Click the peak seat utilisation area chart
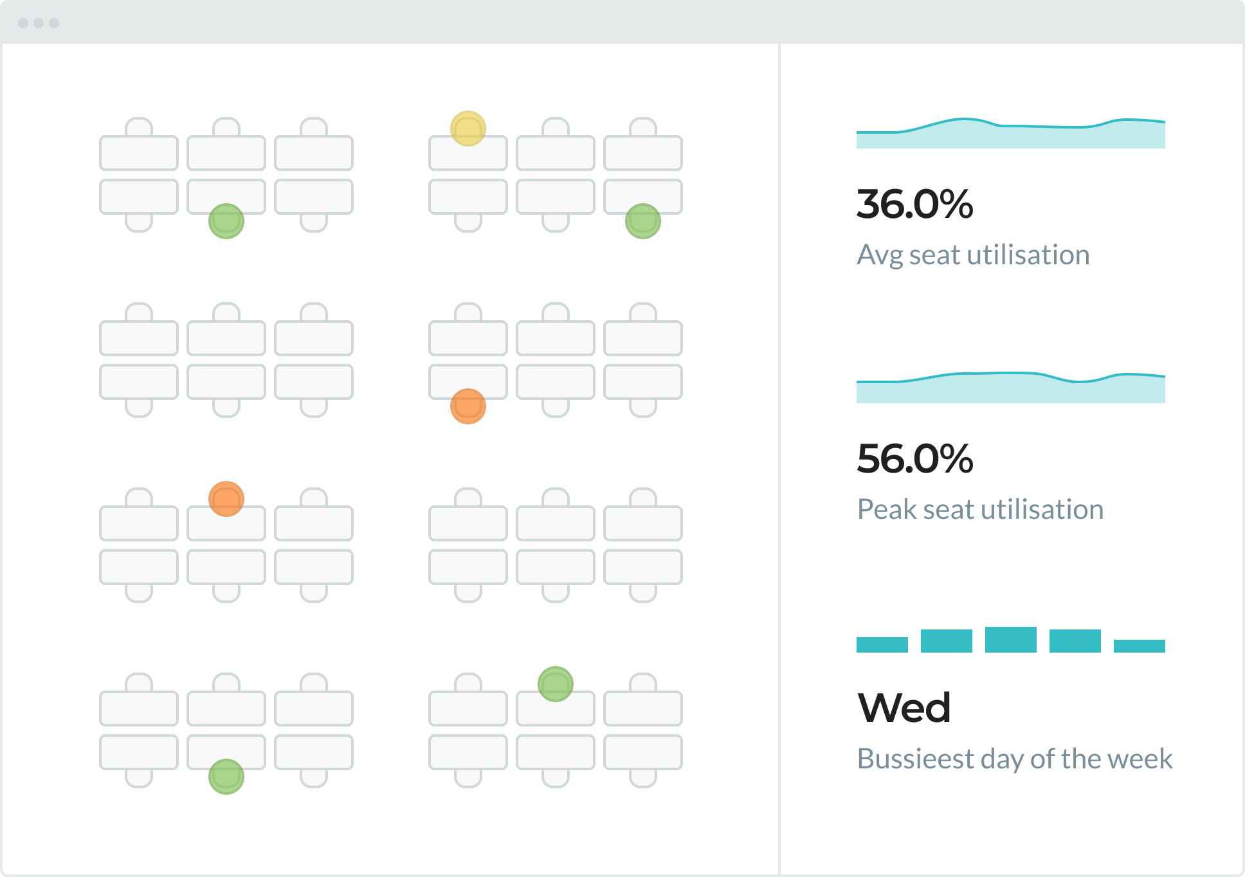This screenshot has height=877, width=1245. pyautogui.click(x=1010, y=390)
